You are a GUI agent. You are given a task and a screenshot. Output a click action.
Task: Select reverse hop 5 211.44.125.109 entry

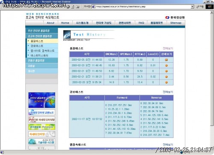tap(154, 115)
